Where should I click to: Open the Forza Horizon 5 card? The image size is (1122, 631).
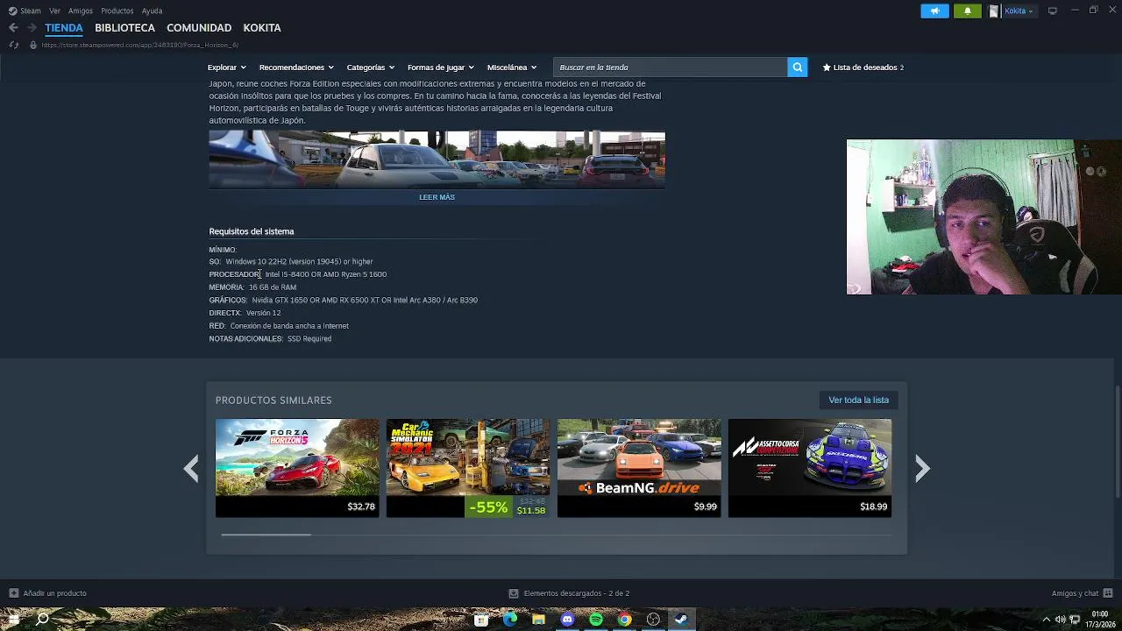coord(297,467)
